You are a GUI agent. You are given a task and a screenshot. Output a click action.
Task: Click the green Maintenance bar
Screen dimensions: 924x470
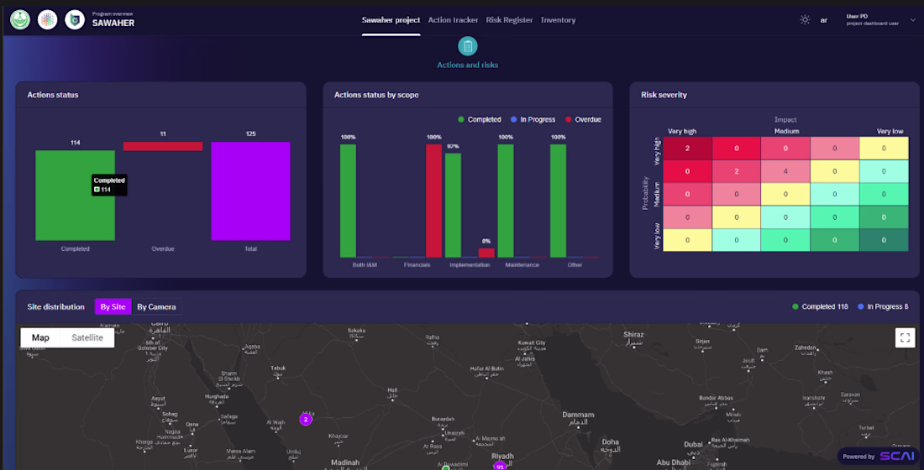506,201
